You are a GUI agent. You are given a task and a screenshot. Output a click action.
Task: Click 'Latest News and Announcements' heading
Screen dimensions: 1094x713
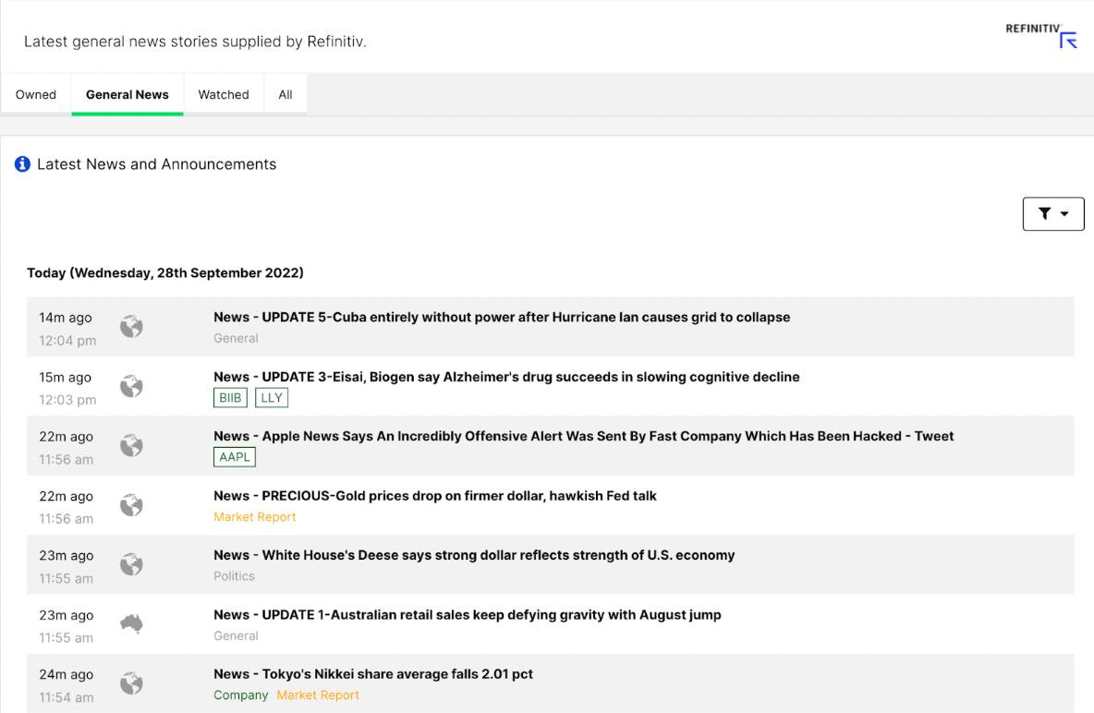click(x=157, y=164)
